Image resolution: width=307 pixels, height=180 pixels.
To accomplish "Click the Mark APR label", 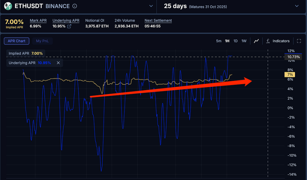I will pyautogui.click(x=38, y=21).
